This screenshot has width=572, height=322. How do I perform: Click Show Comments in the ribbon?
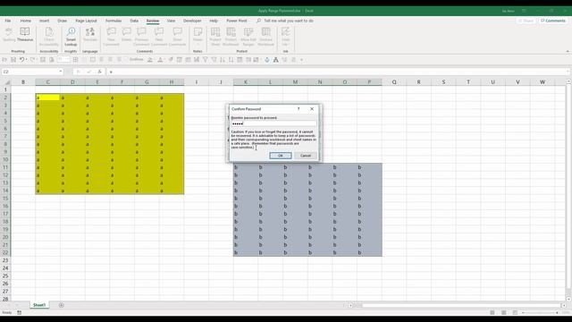coord(177,37)
